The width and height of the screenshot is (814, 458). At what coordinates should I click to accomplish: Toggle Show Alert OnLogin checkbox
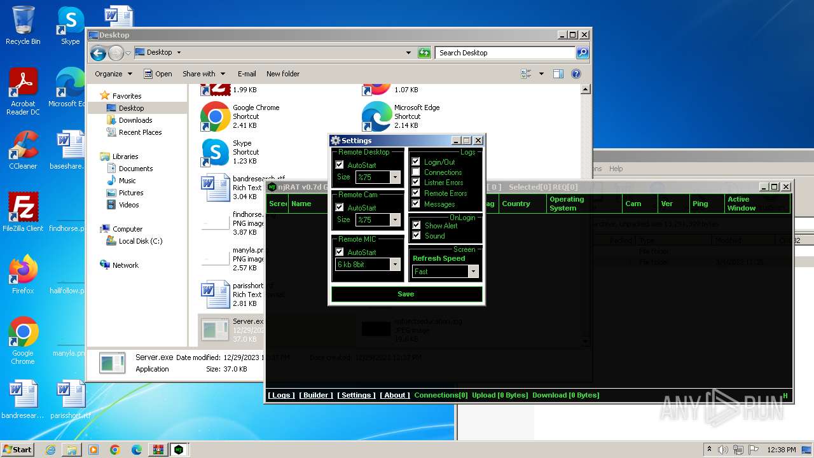pos(417,225)
